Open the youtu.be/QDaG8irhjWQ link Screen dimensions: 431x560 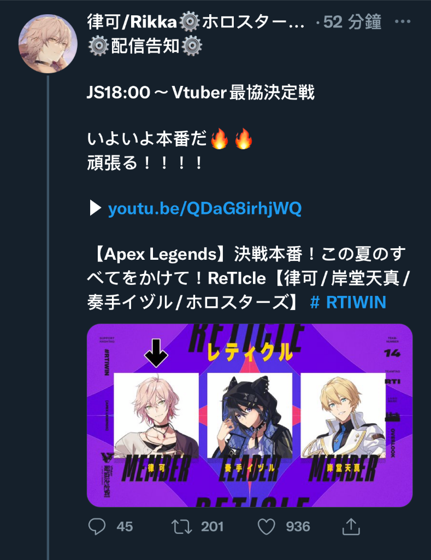[205, 208]
